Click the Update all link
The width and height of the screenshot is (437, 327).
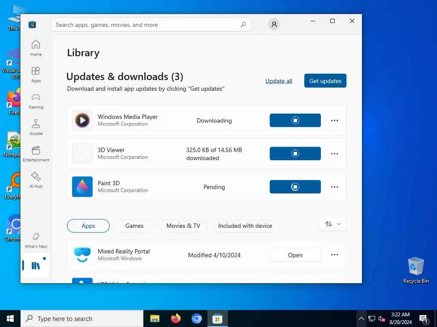point(279,81)
